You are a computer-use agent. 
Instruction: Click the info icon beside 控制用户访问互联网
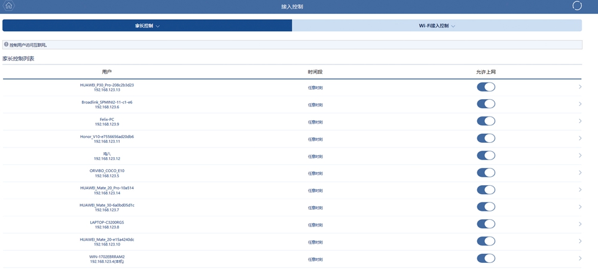(6, 45)
